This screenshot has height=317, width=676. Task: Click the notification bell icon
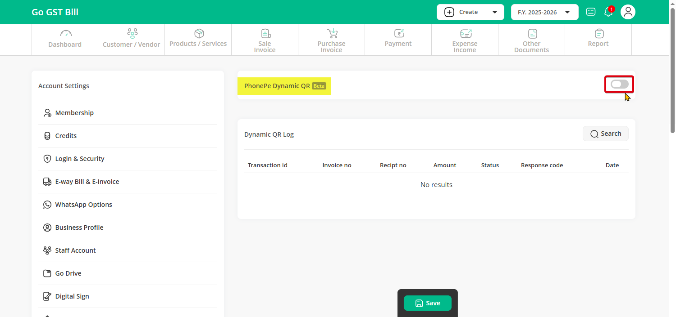click(x=608, y=12)
